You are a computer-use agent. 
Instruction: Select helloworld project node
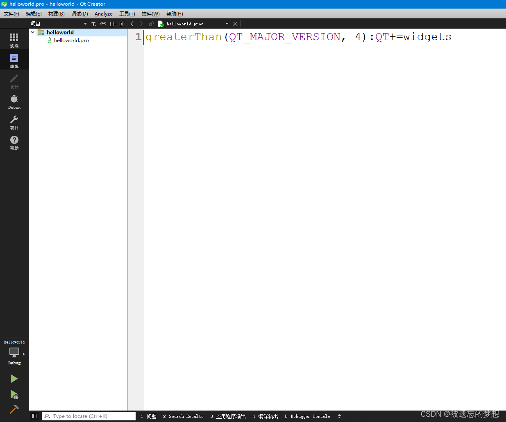point(60,32)
